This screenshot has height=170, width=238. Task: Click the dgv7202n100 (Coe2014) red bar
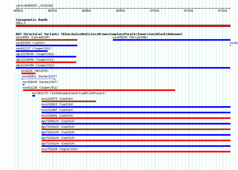[136, 140]
